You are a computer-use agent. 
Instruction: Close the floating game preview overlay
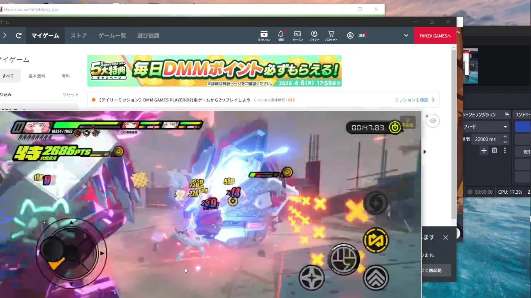pyautogui.click(x=426, y=116)
